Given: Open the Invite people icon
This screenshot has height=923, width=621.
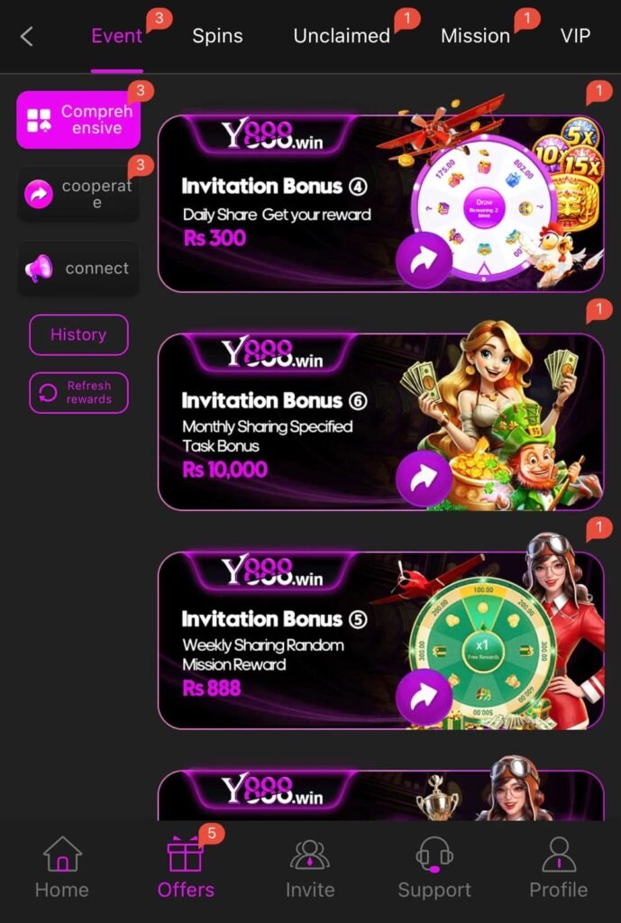Looking at the screenshot, I should [310, 854].
